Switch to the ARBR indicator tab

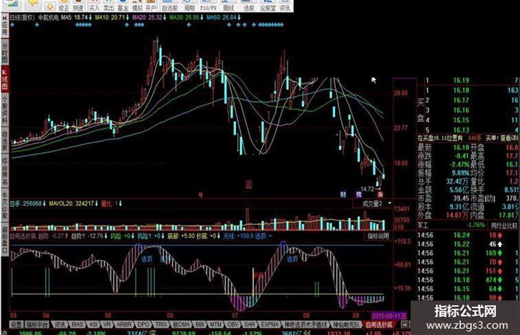[124, 324]
